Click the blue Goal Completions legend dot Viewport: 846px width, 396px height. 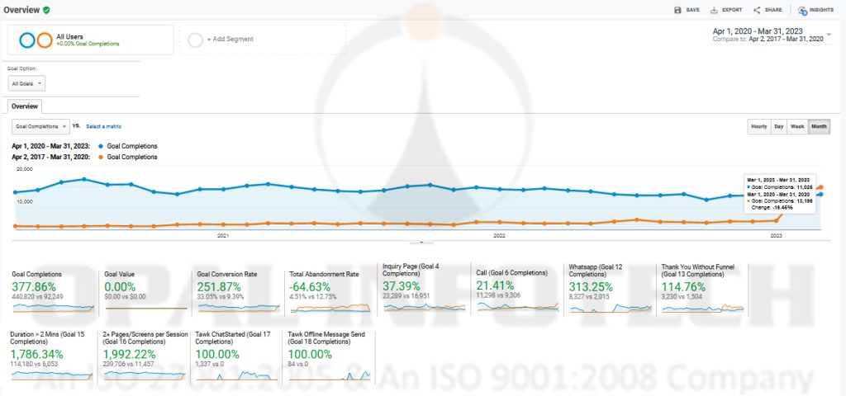coord(101,146)
